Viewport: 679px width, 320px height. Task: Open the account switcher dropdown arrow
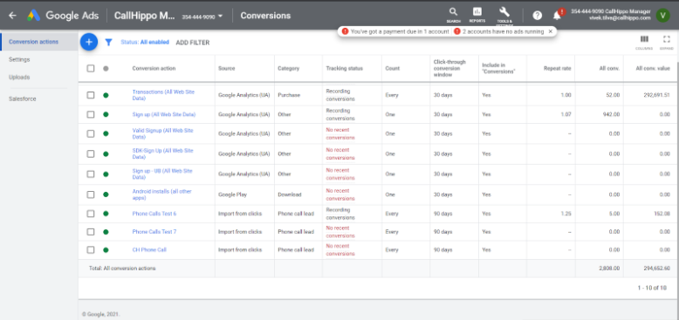pos(221,16)
